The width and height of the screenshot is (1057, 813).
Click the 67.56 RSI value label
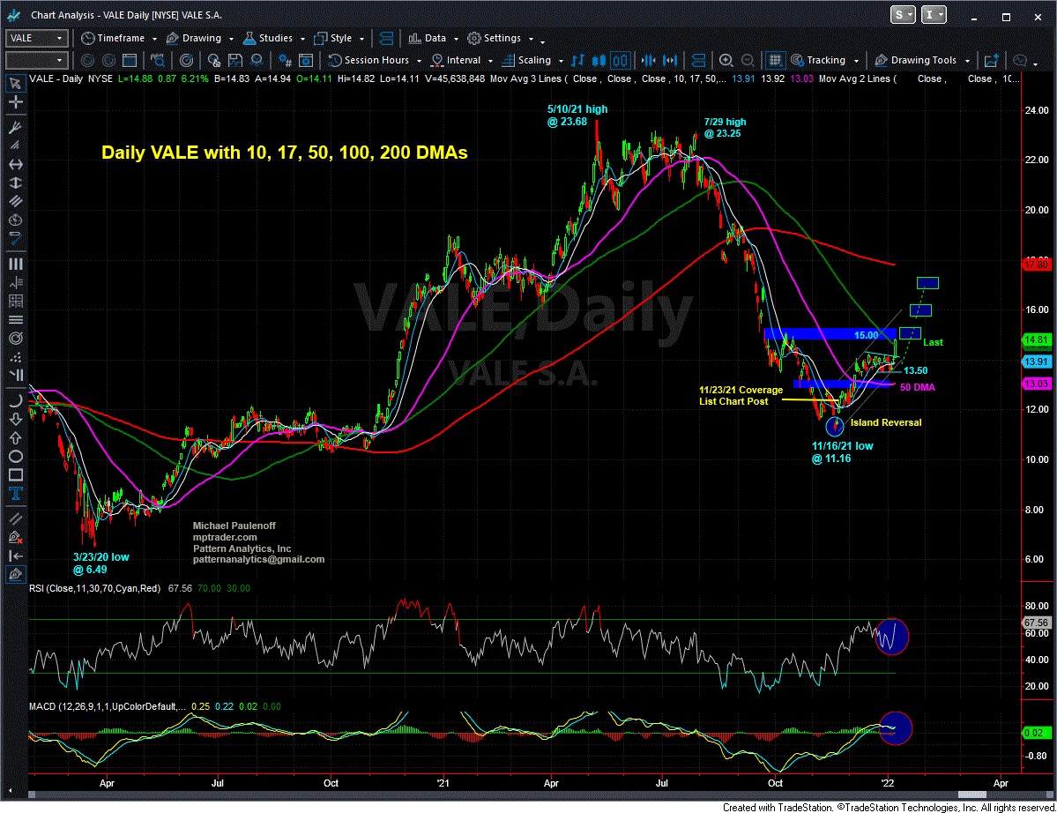click(1036, 623)
